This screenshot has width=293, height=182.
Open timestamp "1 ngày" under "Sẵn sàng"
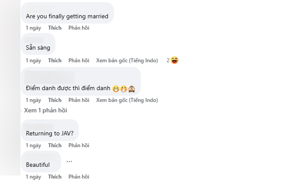[x=33, y=60]
